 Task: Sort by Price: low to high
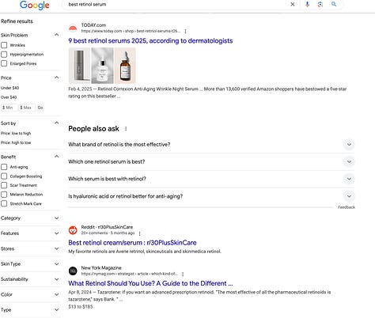[x=16, y=134]
